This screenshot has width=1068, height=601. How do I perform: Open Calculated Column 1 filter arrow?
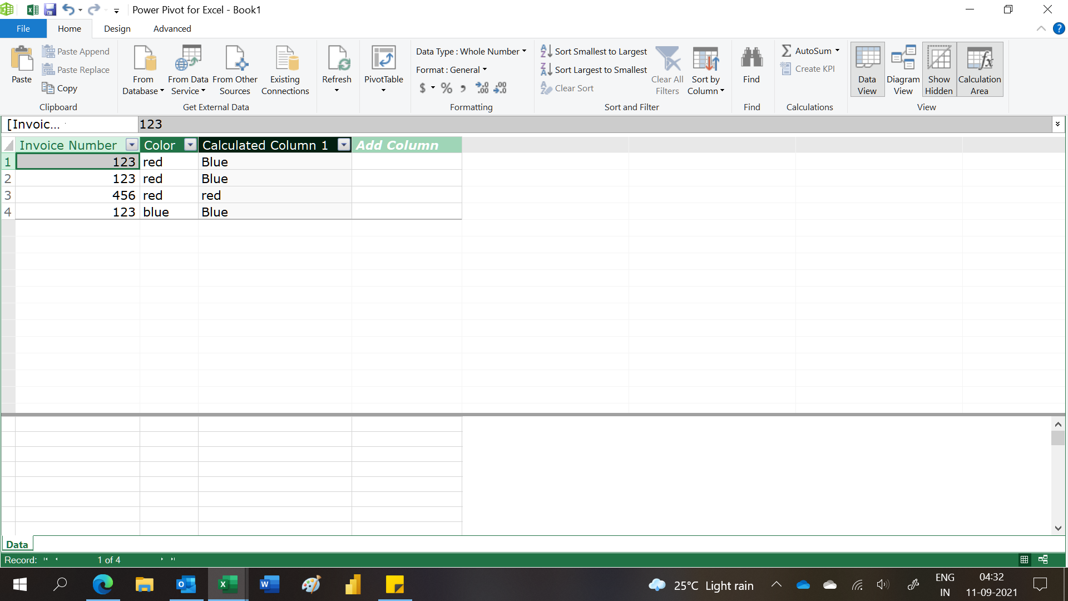coord(344,145)
